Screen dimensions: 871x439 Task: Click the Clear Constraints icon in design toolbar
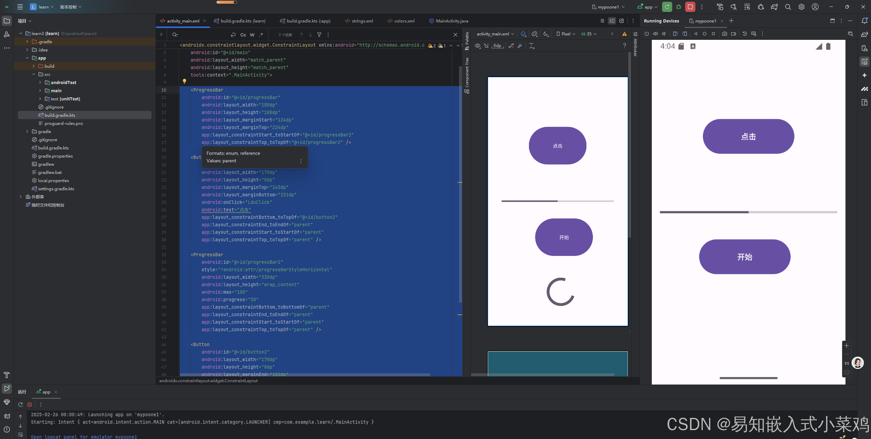click(x=511, y=46)
